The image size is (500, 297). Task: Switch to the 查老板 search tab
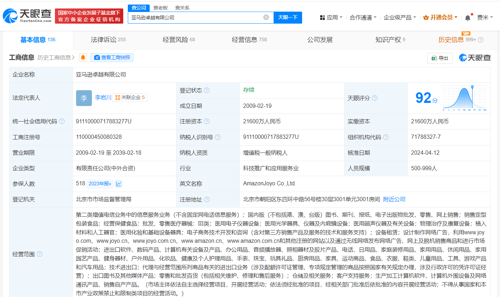(x=161, y=8)
